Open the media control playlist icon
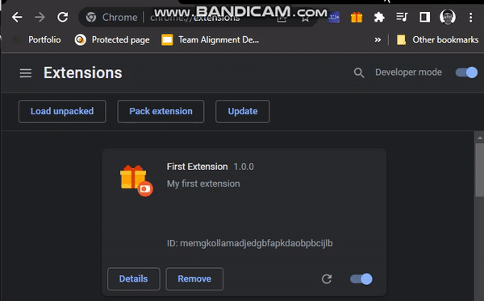Screen dimensions: 484x301 pos(402,17)
